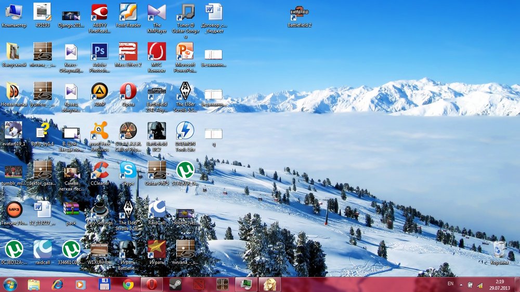The width and height of the screenshot is (520, 292).
Task: Select the pack WinRAR archive on the desktop
Action: (71, 210)
